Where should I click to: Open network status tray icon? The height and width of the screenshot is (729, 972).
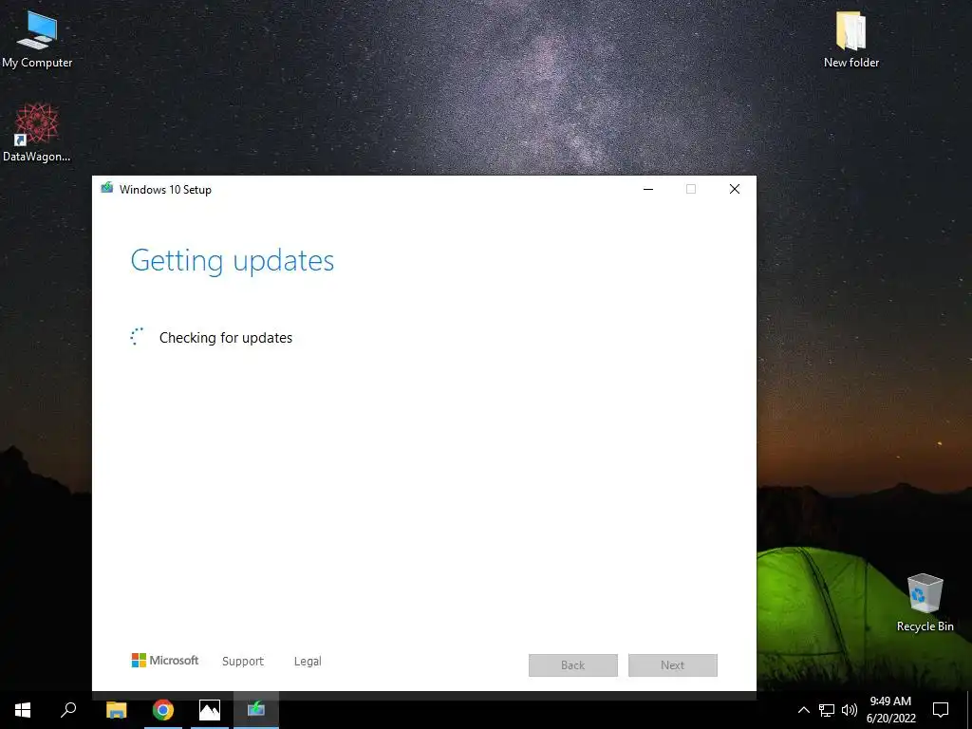827,710
